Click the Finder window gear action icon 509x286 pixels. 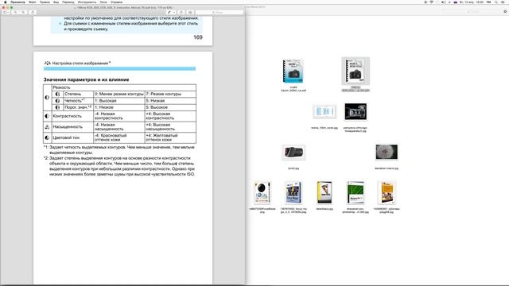click(505, 11)
